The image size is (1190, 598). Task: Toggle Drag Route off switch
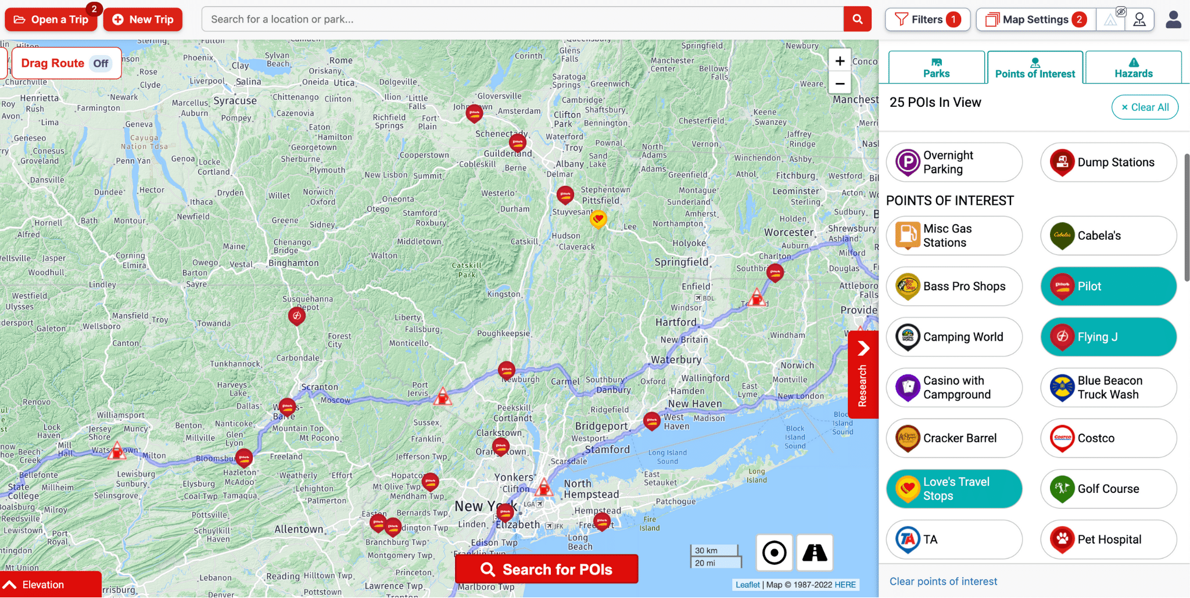point(101,63)
